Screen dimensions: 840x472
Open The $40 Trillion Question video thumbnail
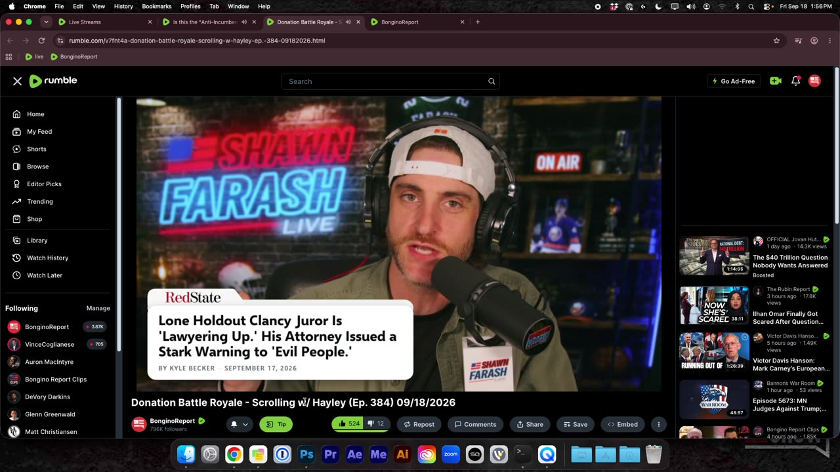click(714, 256)
